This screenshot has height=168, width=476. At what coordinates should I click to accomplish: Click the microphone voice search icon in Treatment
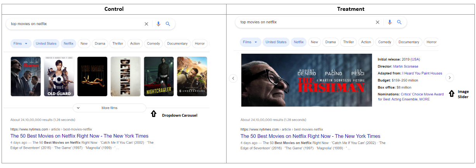tap(389, 22)
